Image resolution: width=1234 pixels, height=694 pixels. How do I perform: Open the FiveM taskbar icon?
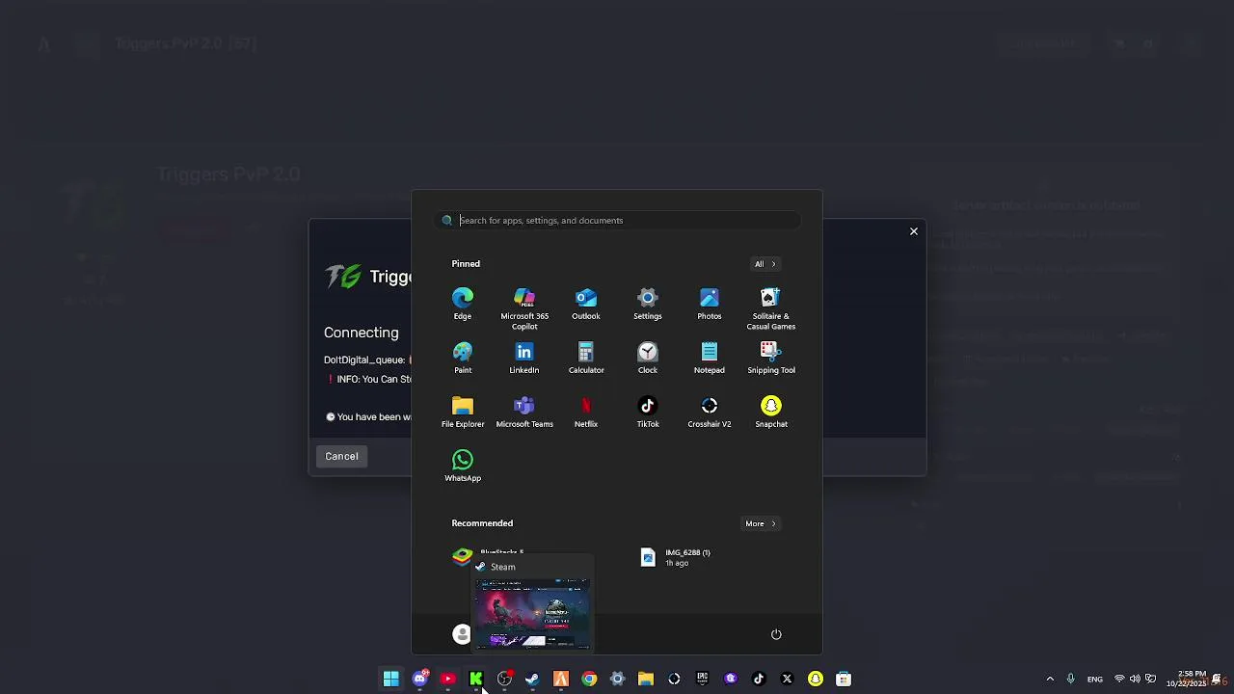pyautogui.click(x=561, y=679)
